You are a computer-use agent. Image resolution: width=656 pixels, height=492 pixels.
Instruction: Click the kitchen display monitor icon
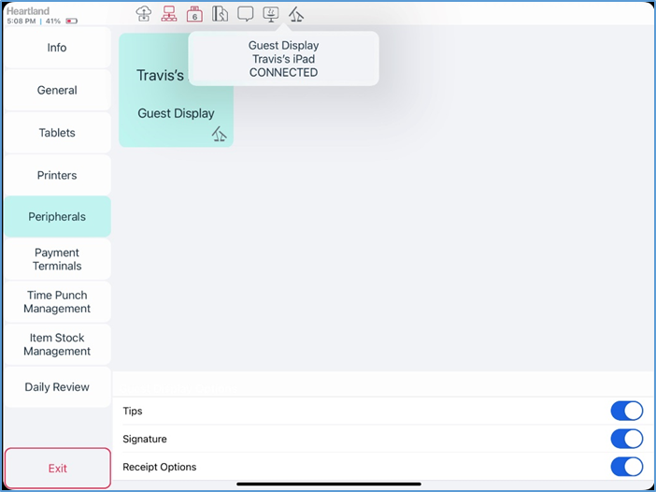click(x=271, y=13)
